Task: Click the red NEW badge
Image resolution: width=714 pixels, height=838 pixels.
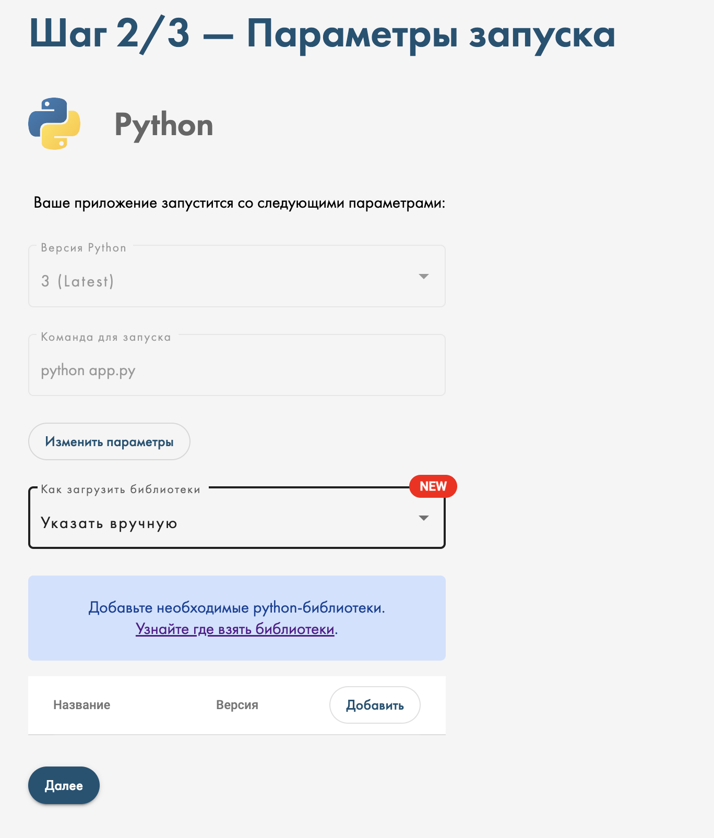Action: click(433, 486)
